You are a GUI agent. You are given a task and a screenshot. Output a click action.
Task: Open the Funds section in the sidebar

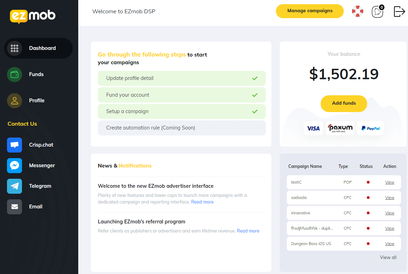(x=36, y=74)
